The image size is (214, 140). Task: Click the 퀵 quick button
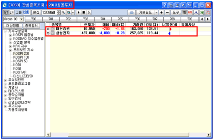184,12
